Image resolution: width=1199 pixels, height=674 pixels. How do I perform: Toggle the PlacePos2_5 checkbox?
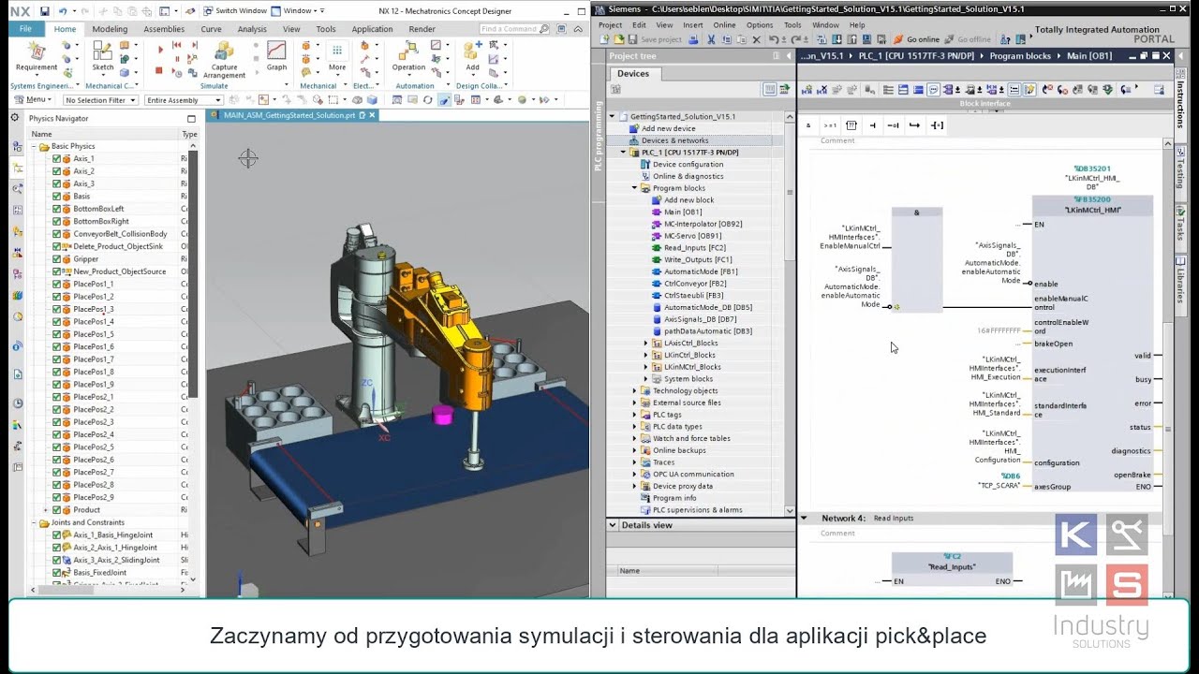pyautogui.click(x=56, y=447)
